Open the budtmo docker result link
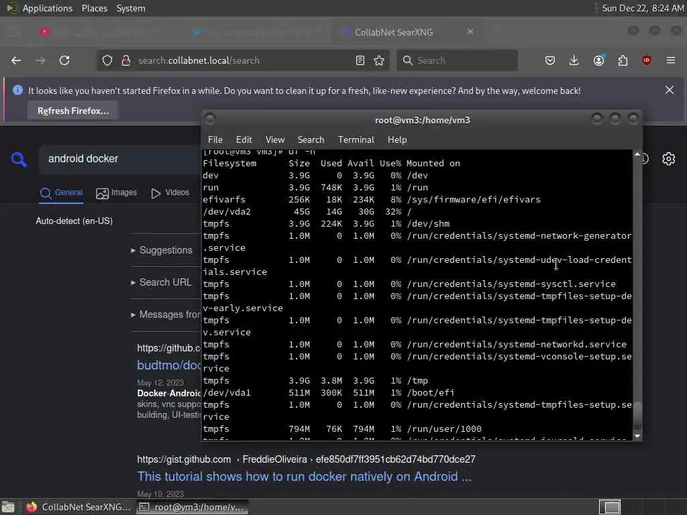Image resolution: width=687 pixels, height=515 pixels. 168,365
